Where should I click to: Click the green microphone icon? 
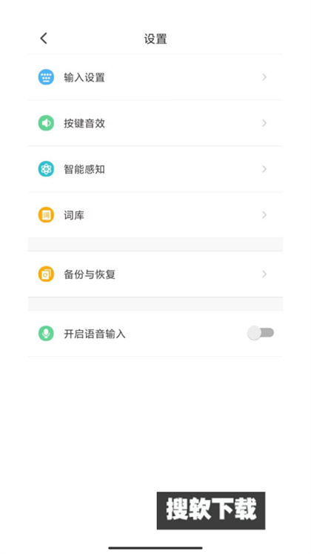tap(46, 334)
